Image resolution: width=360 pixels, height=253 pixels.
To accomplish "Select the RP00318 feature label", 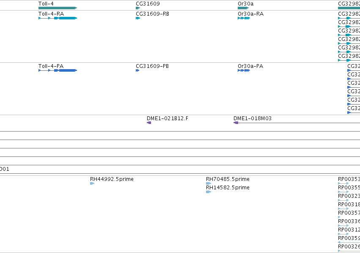I will tap(349, 204).
